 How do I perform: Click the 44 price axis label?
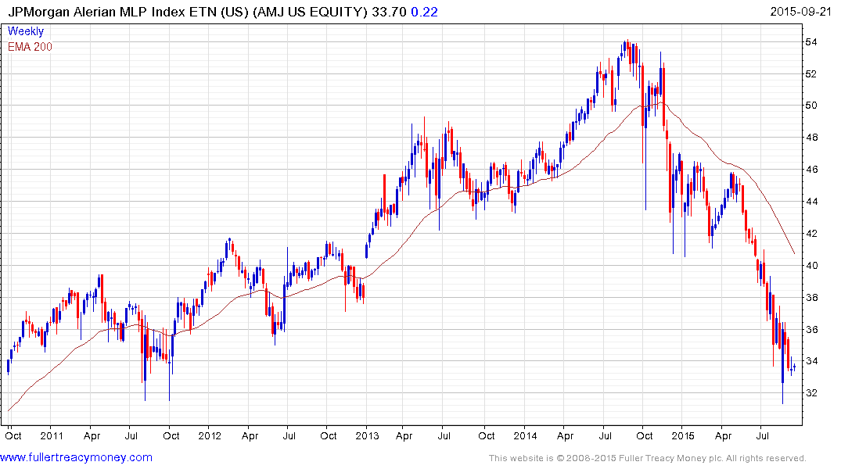(811, 202)
